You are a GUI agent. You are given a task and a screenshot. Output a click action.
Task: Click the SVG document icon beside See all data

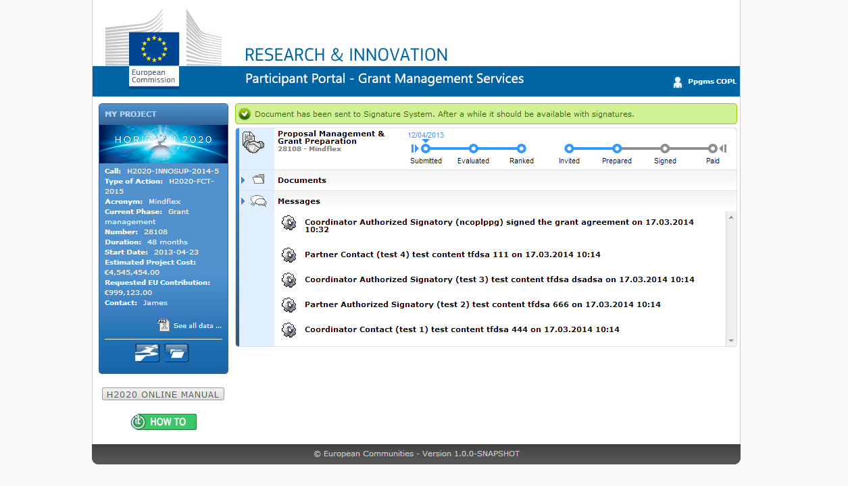(164, 325)
